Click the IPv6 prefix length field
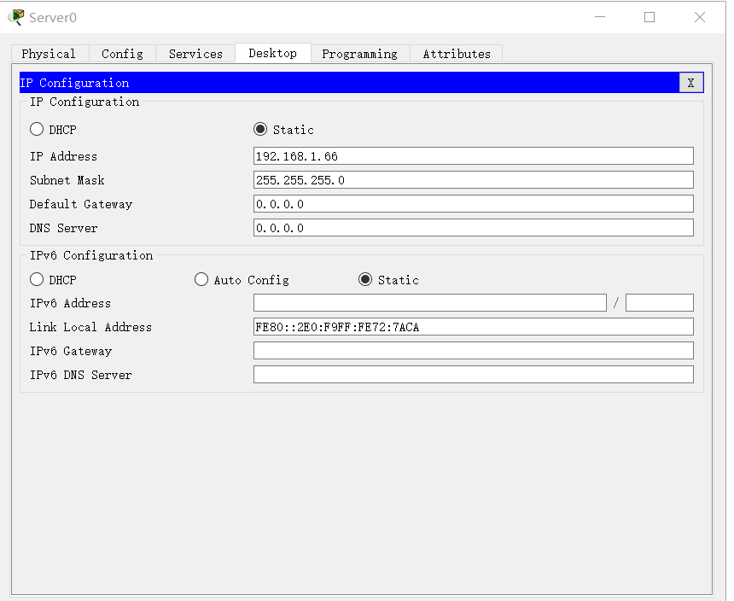The width and height of the screenshot is (734, 601). pyautogui.click(x=660, y=303)
